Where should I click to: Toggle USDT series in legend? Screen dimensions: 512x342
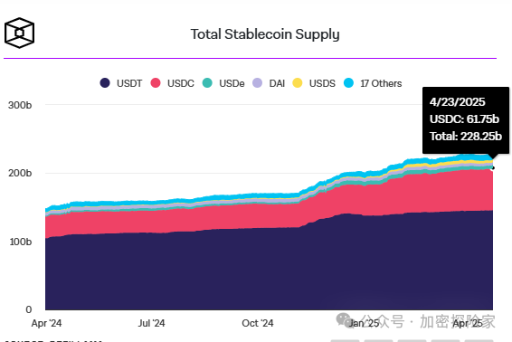121,83
